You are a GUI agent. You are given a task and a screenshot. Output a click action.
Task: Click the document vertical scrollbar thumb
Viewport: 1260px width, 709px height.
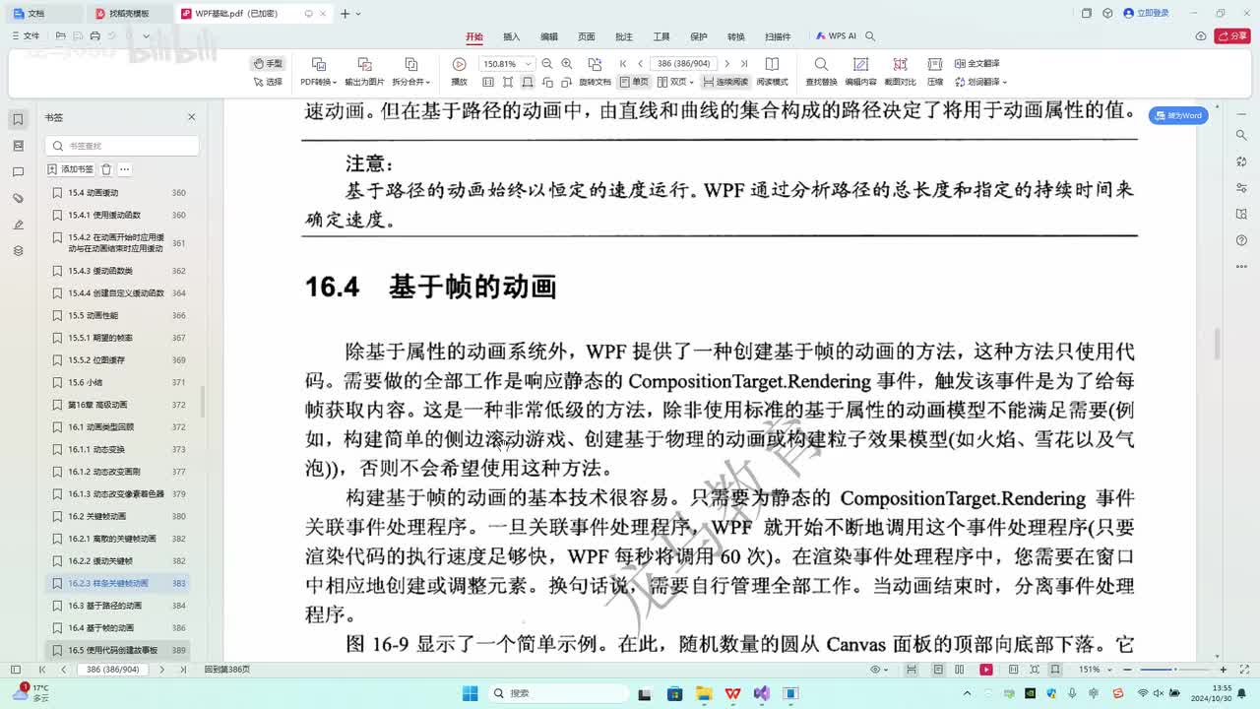coord(1217,344)
